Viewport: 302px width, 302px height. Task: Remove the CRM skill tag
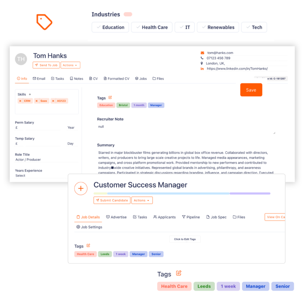20,101
